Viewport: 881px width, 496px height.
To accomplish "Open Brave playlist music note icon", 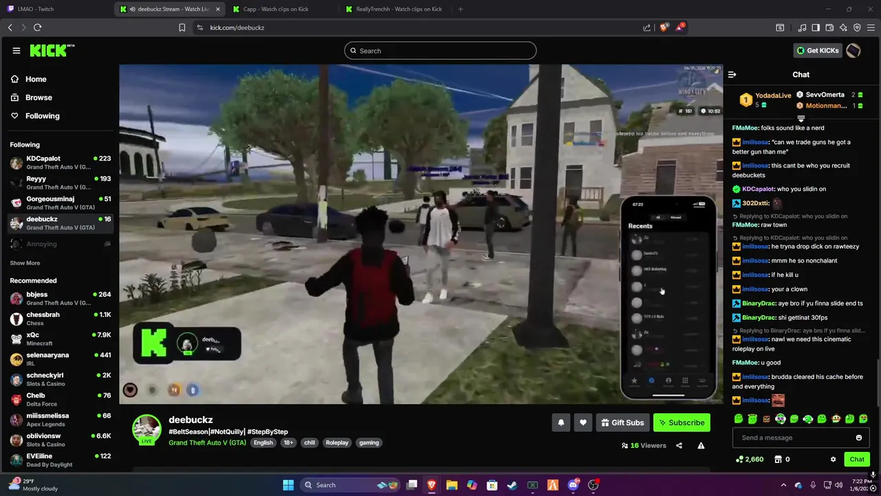I will point(802,28).
